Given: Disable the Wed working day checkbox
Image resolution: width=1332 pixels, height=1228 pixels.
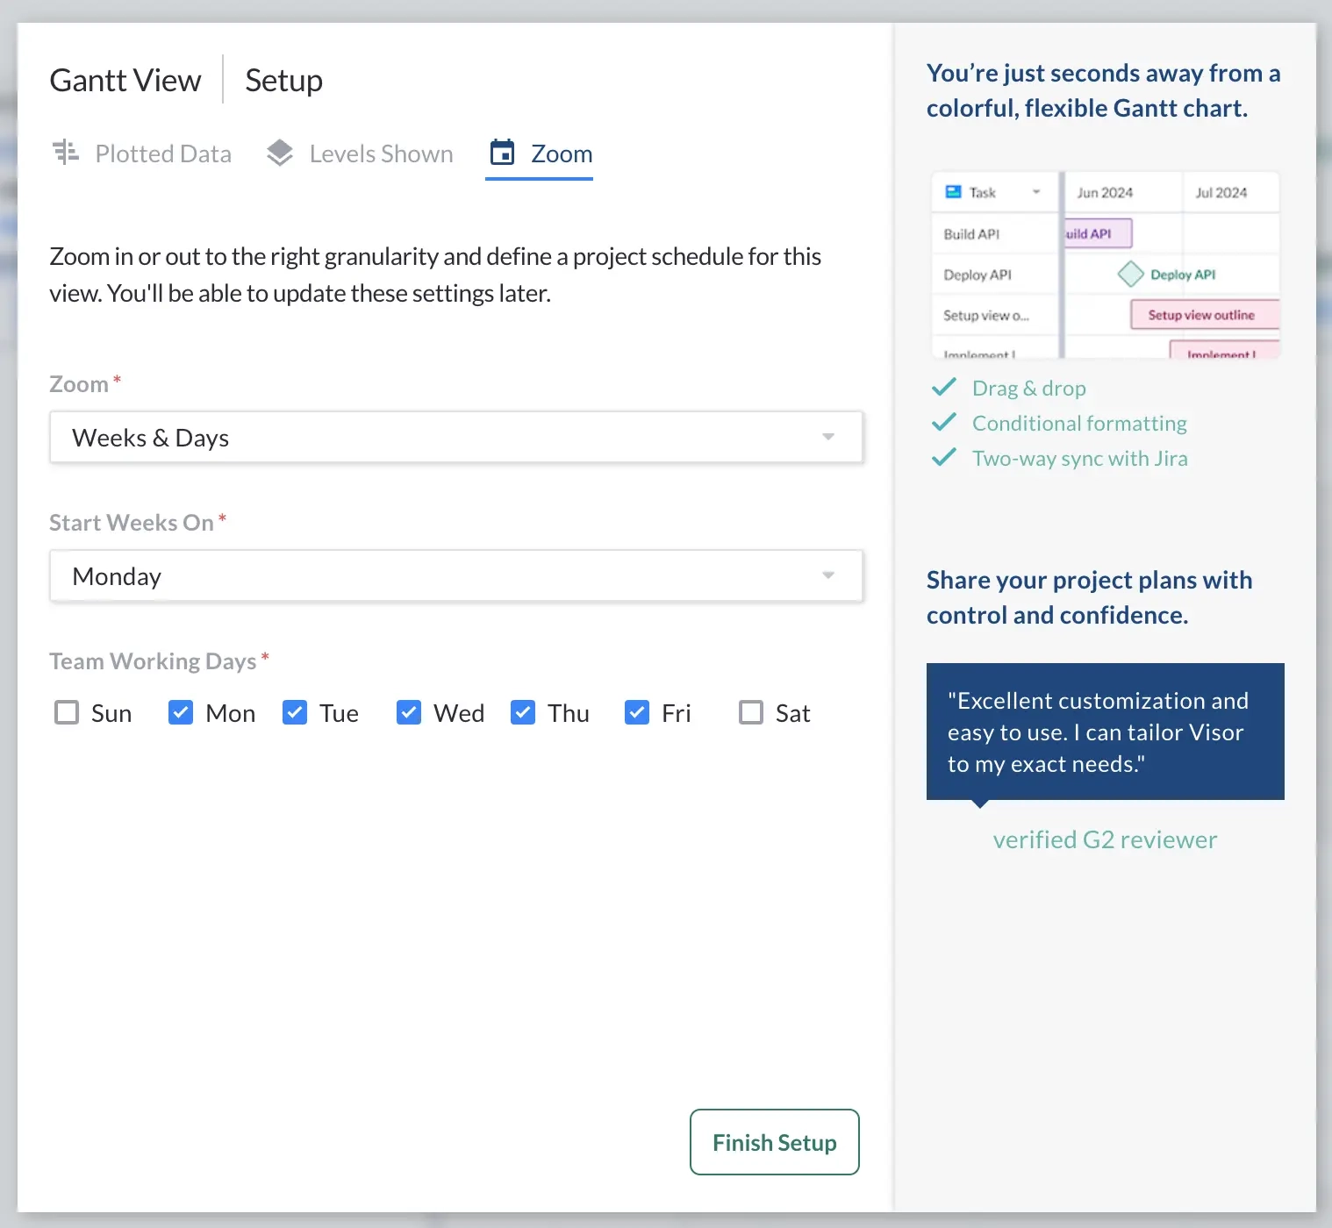Looking at the screenshot, I should (x=409, y=712).
